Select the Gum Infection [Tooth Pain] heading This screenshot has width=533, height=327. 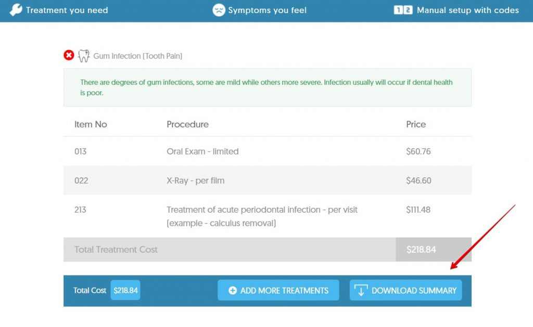coord(138,56)
